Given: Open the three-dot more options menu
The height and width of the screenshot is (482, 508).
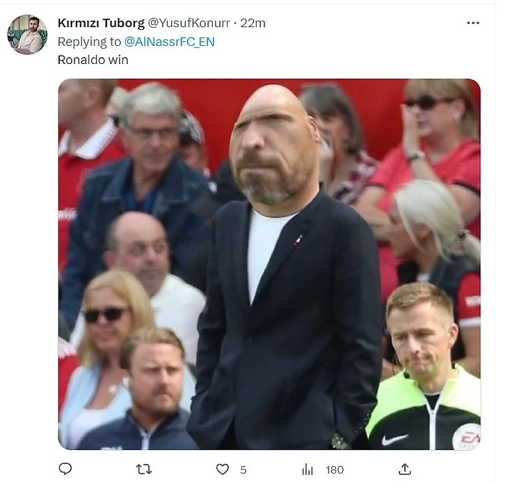Looking at the screenshot, I should tap(473, 23).
